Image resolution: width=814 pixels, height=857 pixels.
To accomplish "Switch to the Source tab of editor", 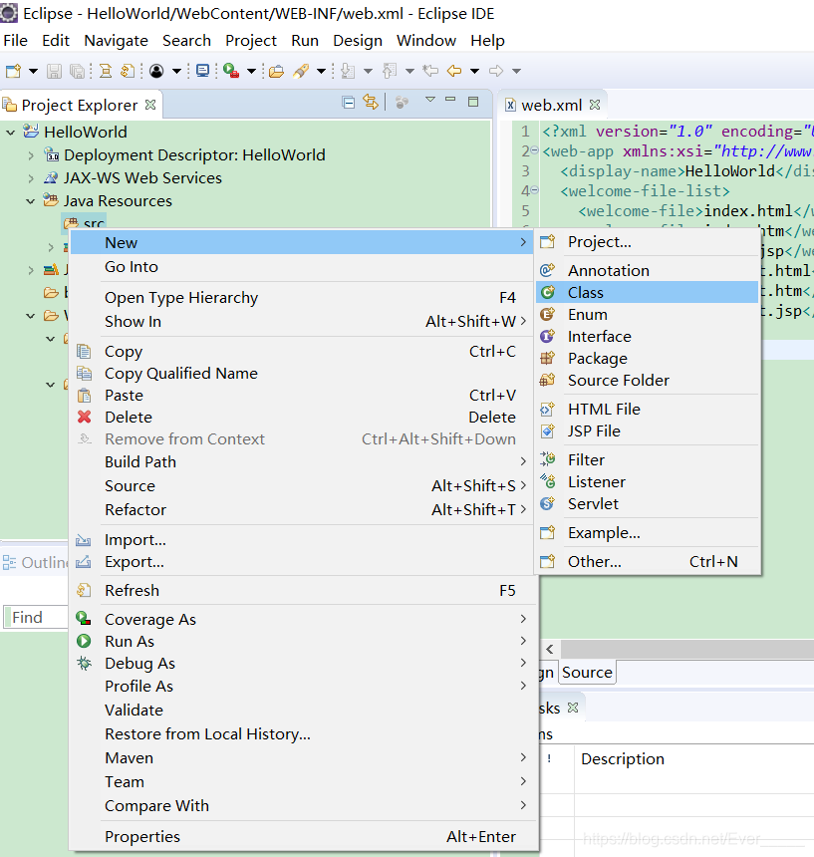I will point(587,673).
